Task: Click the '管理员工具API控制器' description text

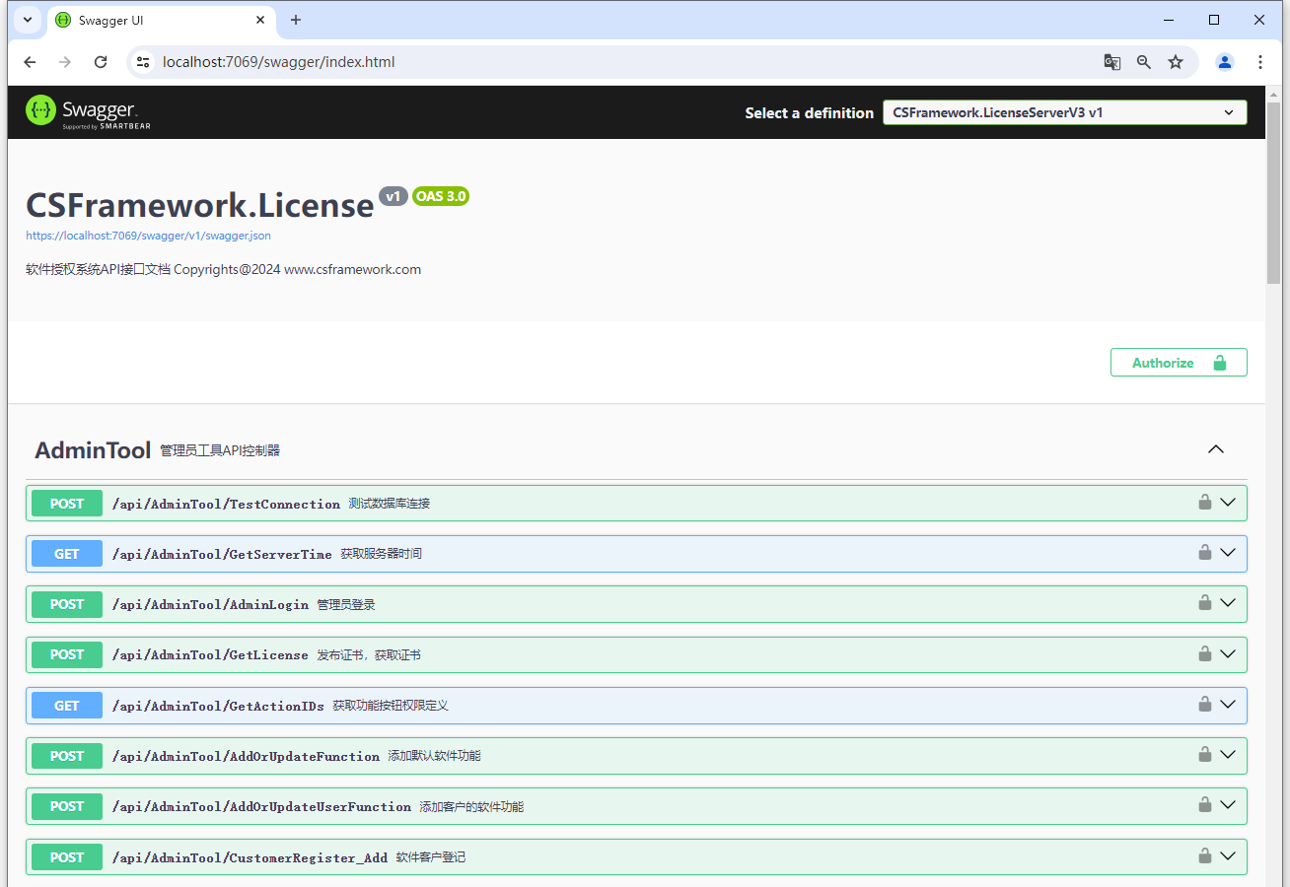Action: pos(220,450)
